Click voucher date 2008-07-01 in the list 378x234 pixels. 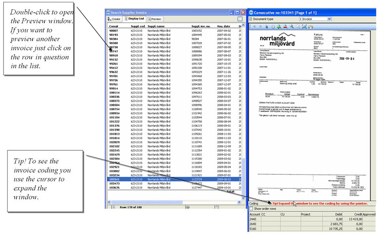coord(224,117)
